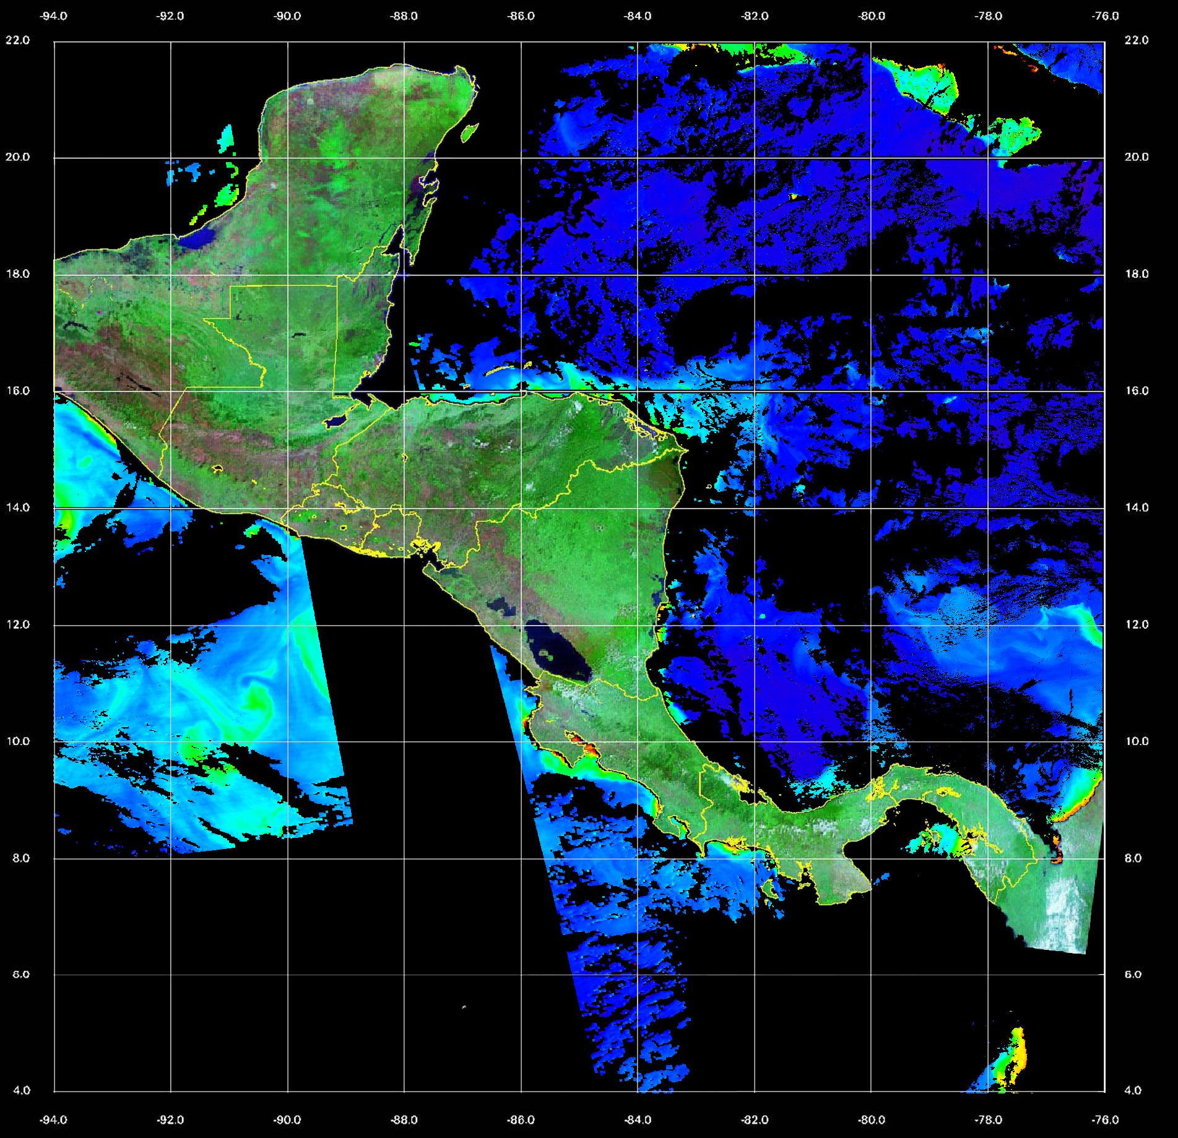Image resolution: width=1178 pixels, height=1138 pixels.
Task: Click the -94.0 longitude label on top axis
Action: [53, 16]
